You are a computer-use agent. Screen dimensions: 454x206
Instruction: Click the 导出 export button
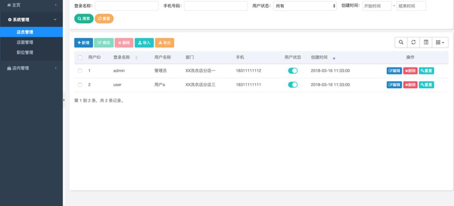coord(165,43)
